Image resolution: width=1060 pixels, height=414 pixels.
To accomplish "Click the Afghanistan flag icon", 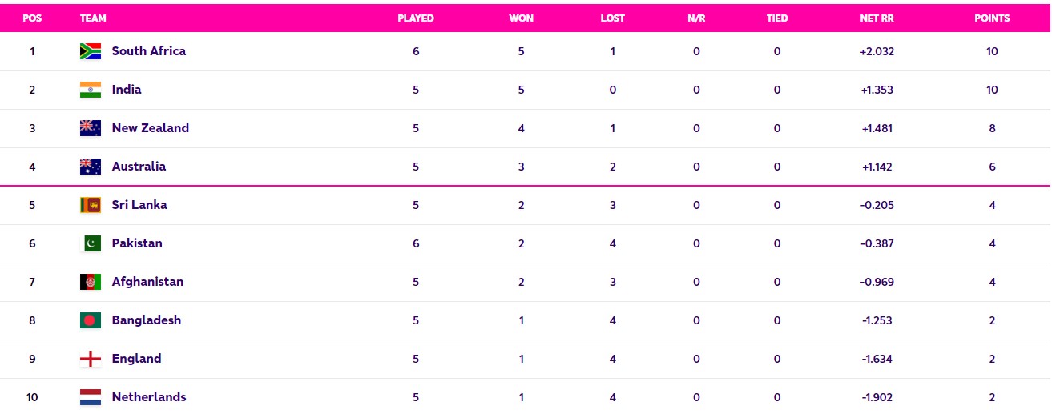I will point(91,282).
